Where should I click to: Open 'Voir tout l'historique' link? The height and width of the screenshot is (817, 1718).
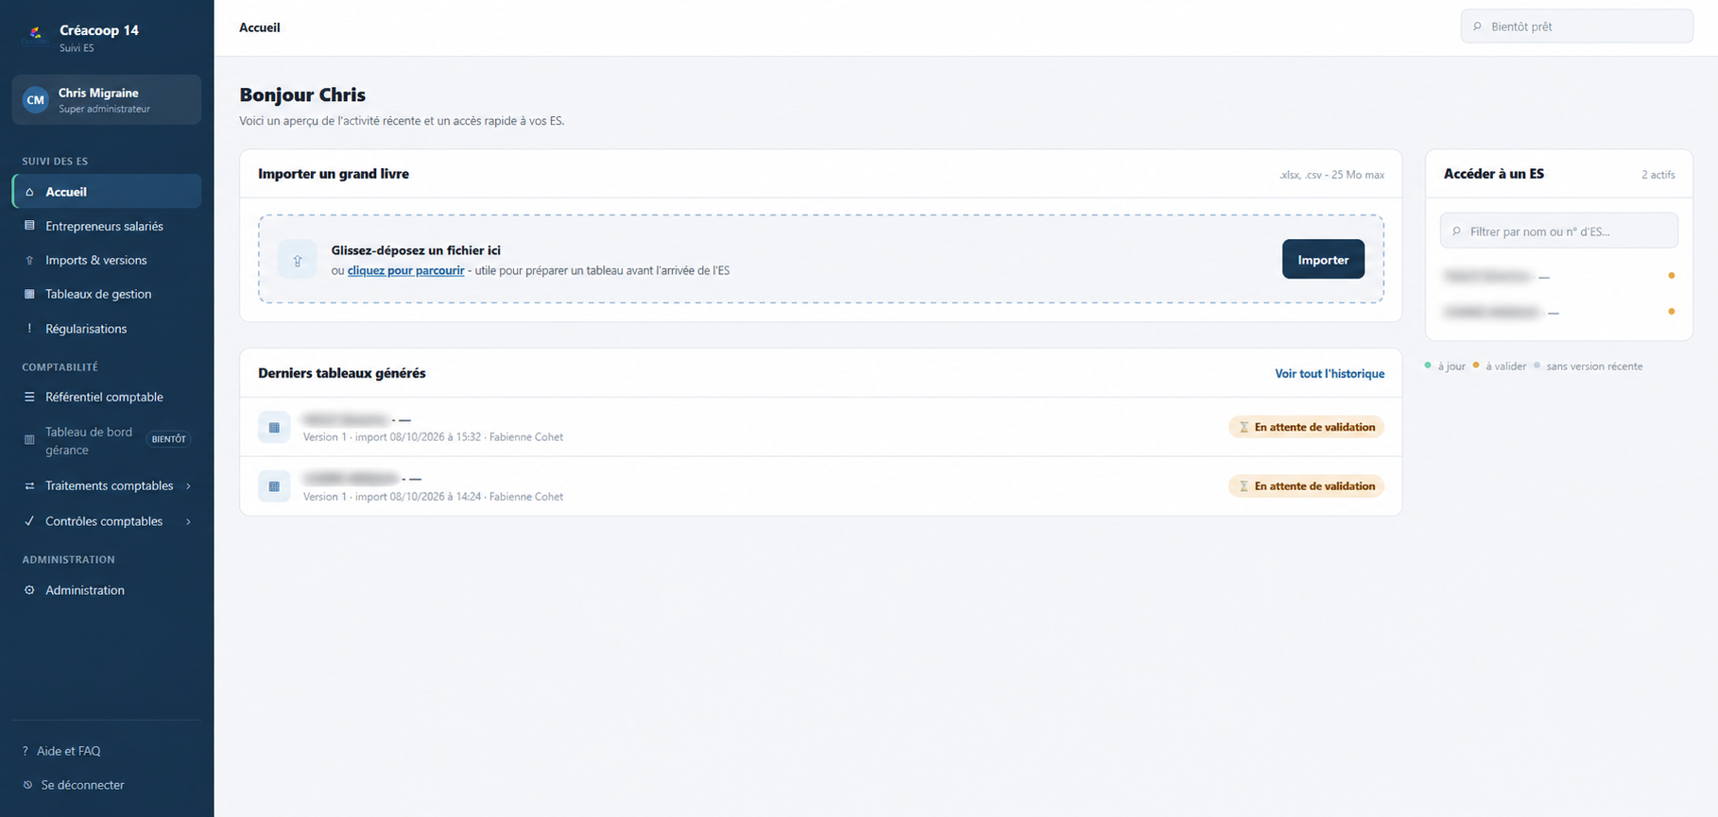point(1330,373)
